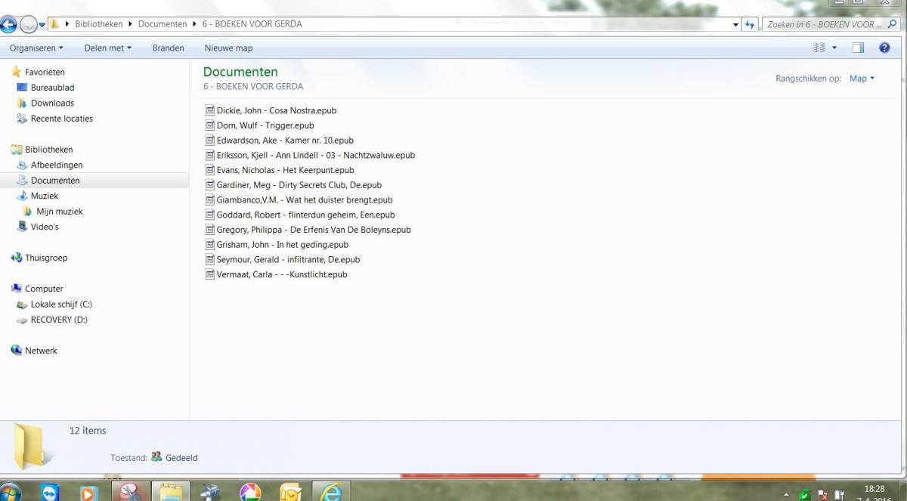907x501 pixels.
Task: Open the view options dropdown arrow
Action: [x=834, y=48]
